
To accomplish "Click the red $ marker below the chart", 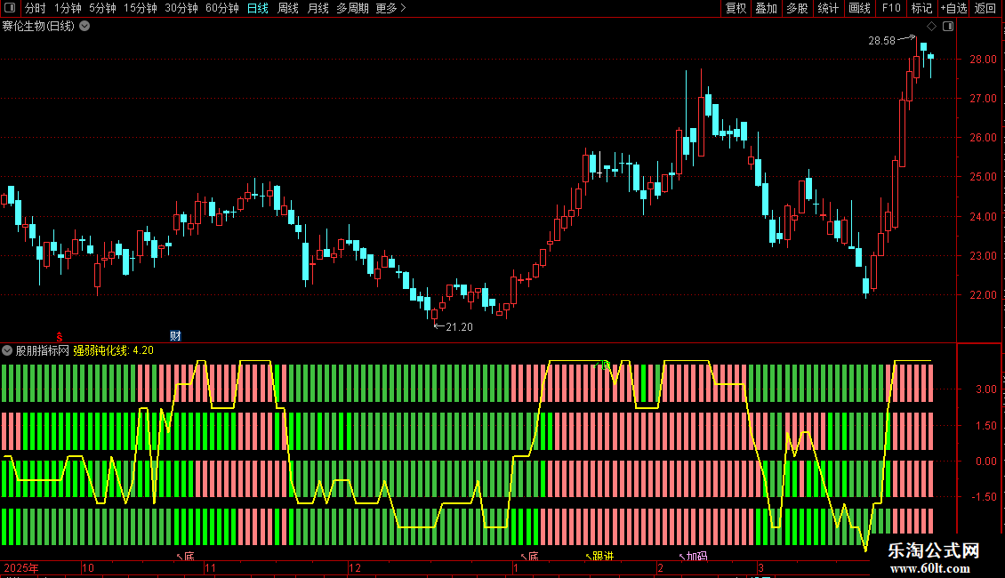I will 59,337.
